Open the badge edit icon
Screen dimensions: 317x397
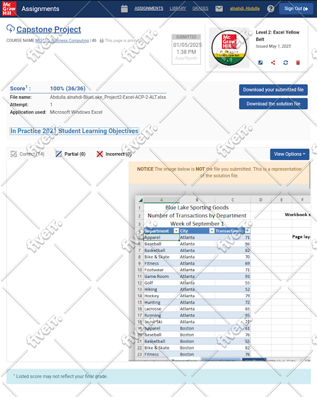click(261, 63)
